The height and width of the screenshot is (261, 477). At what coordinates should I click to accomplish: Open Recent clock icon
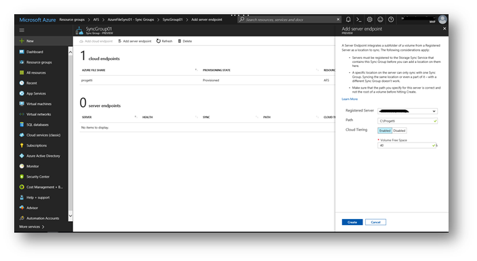click(22, 83)
